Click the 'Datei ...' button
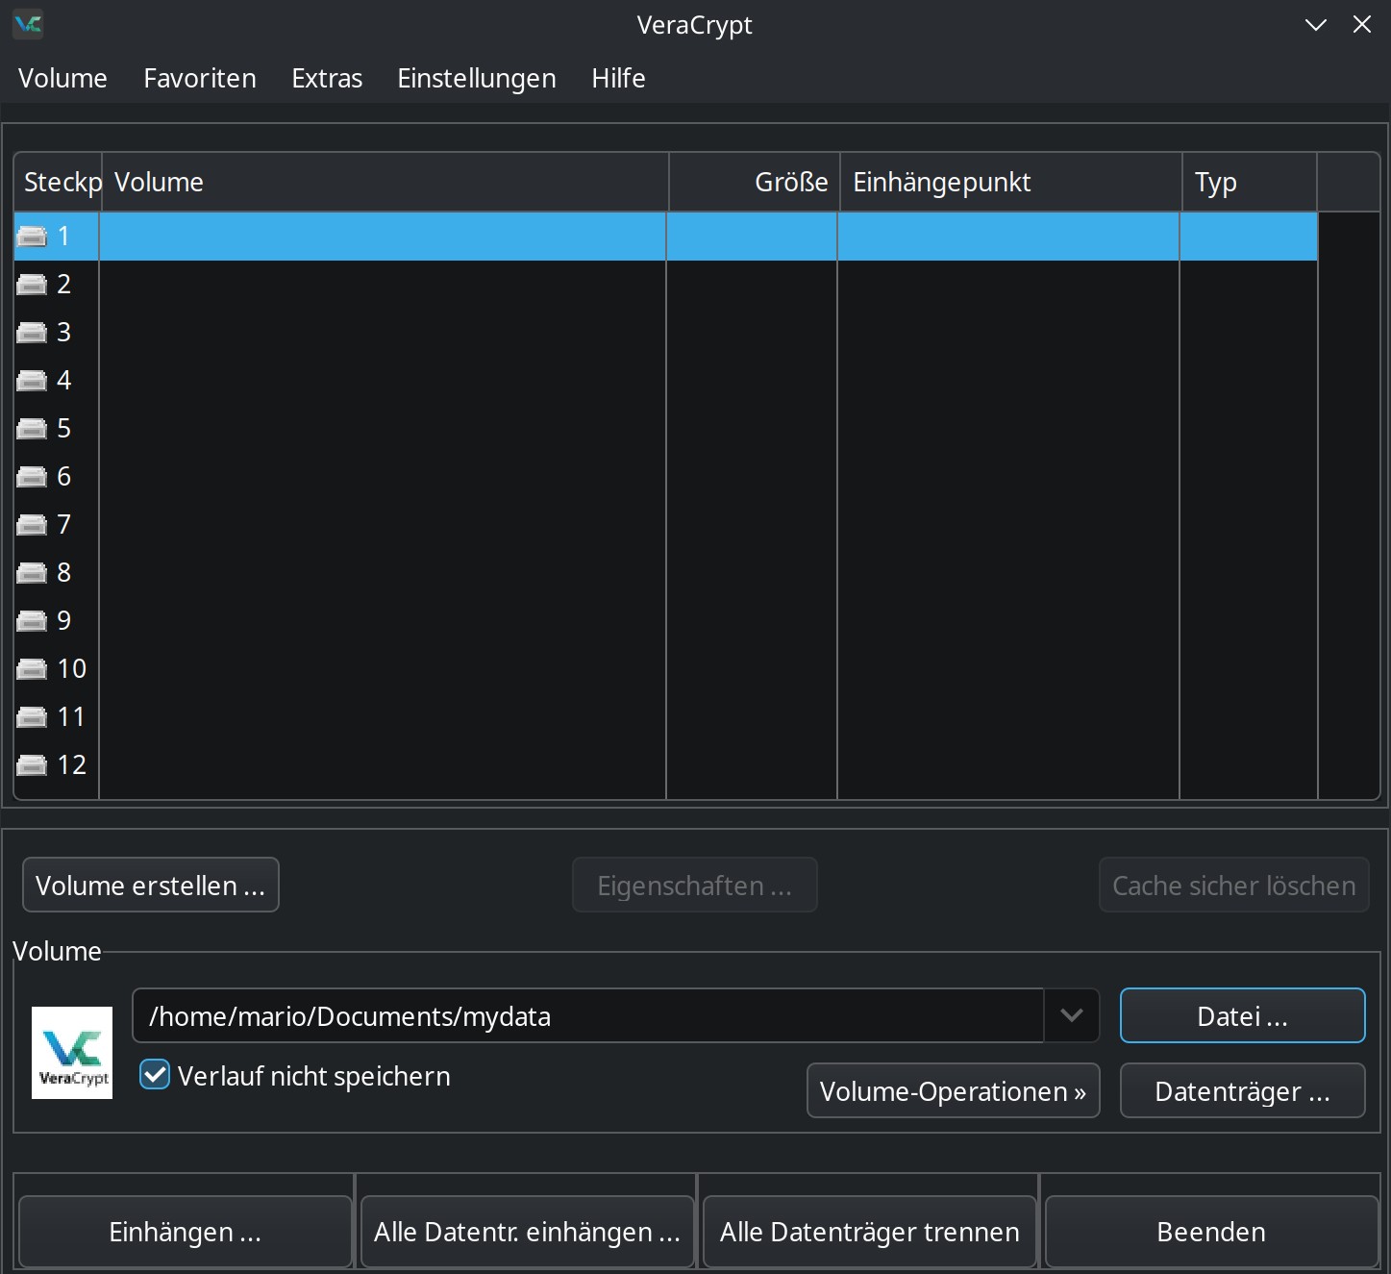1391x1274 pixels. (1242, 1016)
